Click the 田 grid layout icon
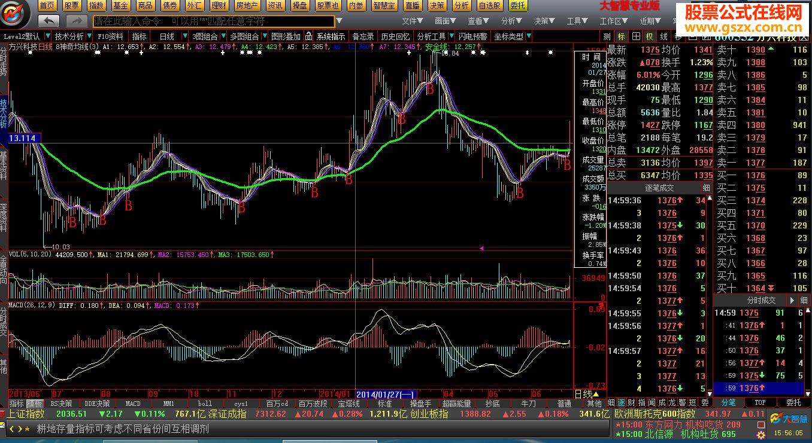 [x=635, y=36]
